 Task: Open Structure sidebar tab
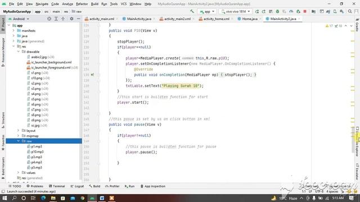[x=3, y=120]
